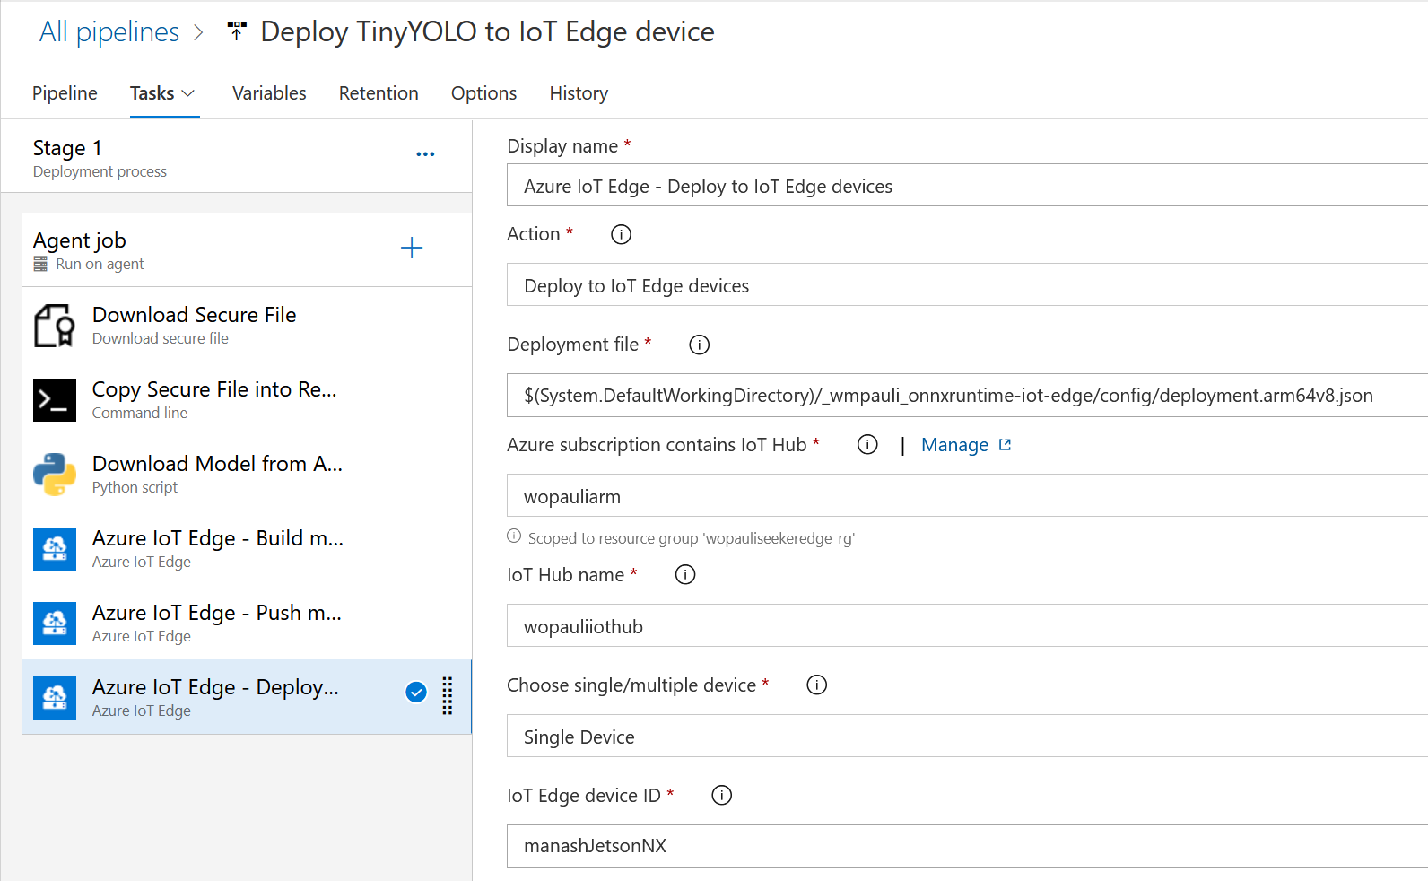Viewport: 1428px width, 881px height.
Task: Expand the Tasks tab dropdown chevron
Action: [x=188, y=93]
